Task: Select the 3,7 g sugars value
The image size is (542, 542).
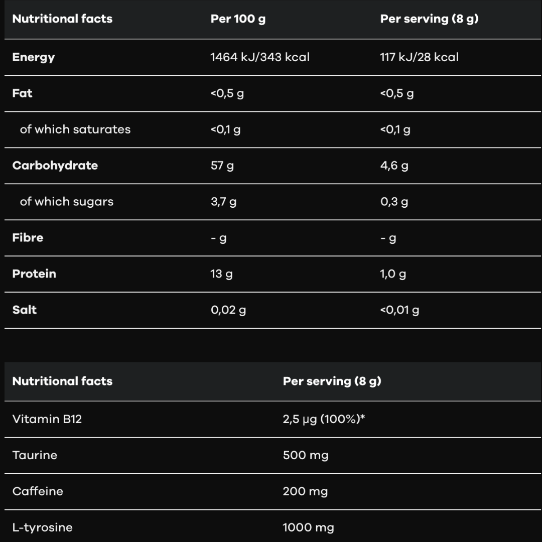Action: click(x=223, y=202)
